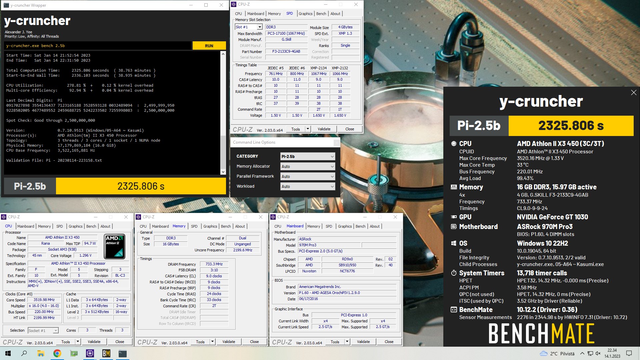
Task: Close the Command Line Options panel
Action: [x=337, y=142]
